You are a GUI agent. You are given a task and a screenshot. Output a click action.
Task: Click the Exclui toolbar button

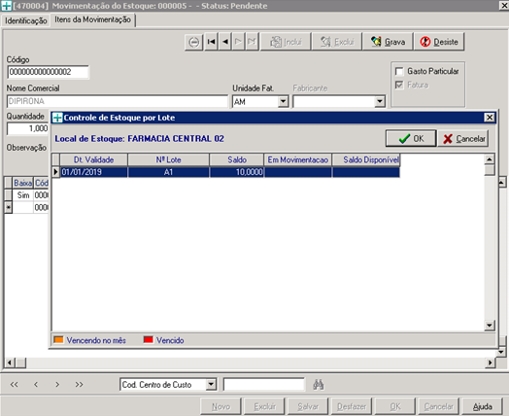click(337, 42)
